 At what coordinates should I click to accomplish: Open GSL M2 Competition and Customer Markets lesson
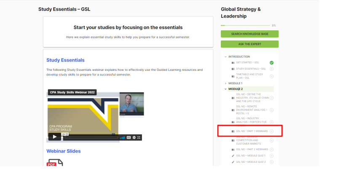249,140
